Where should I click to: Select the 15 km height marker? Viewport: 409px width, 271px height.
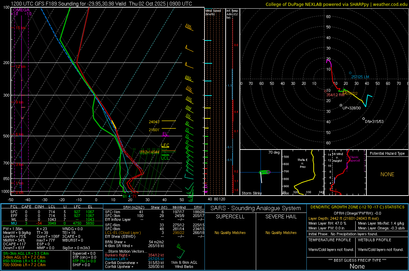20,28
